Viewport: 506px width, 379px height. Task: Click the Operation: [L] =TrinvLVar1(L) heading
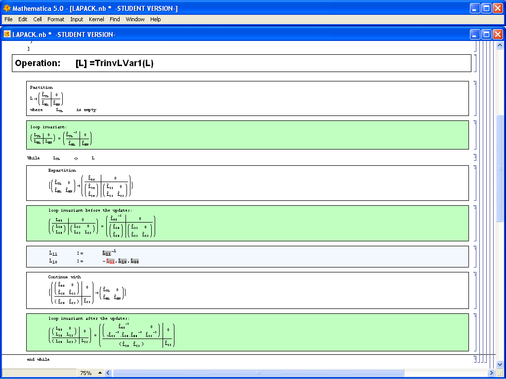pos(84,63)
